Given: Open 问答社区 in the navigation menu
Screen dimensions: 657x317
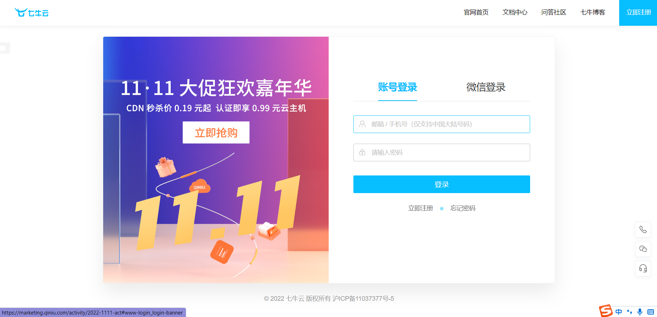Looking at the screenshot, I should (x=554, y=12).
